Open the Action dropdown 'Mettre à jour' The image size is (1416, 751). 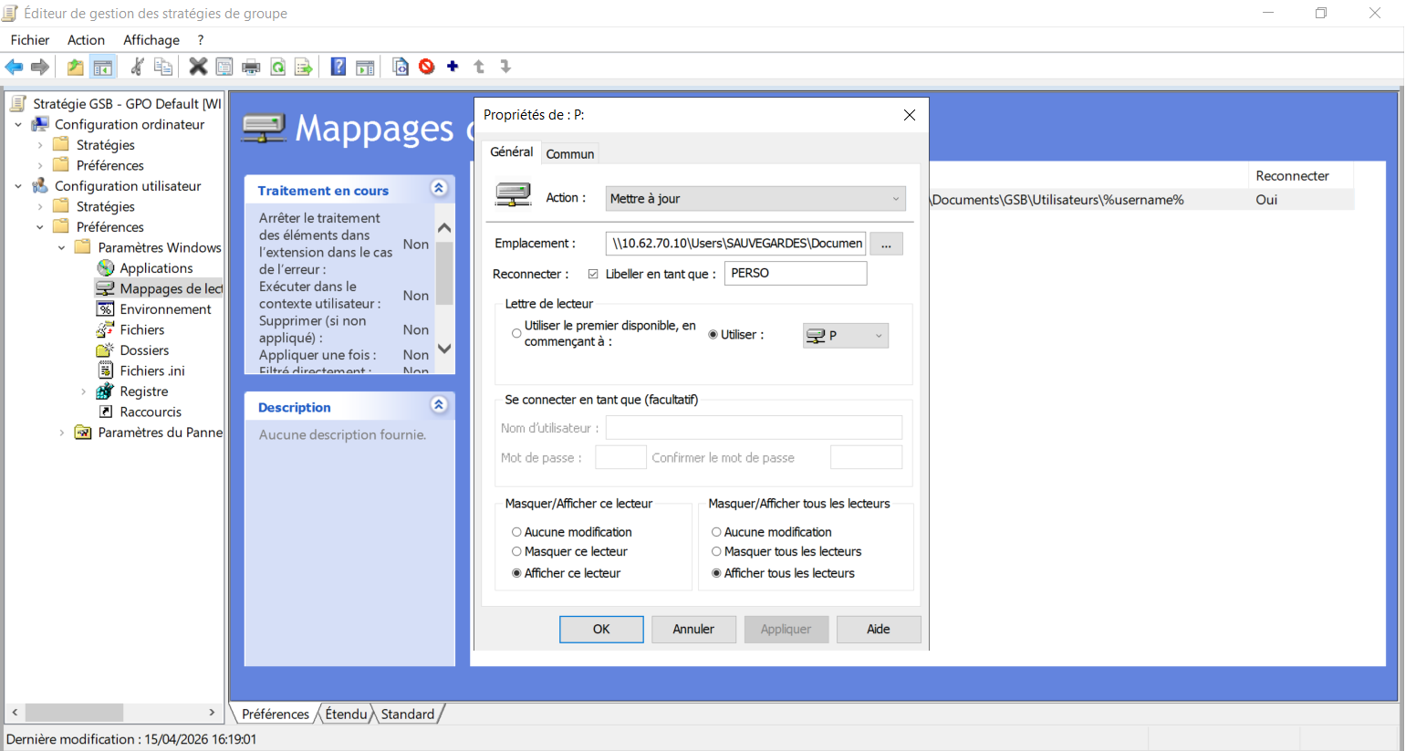755,198
